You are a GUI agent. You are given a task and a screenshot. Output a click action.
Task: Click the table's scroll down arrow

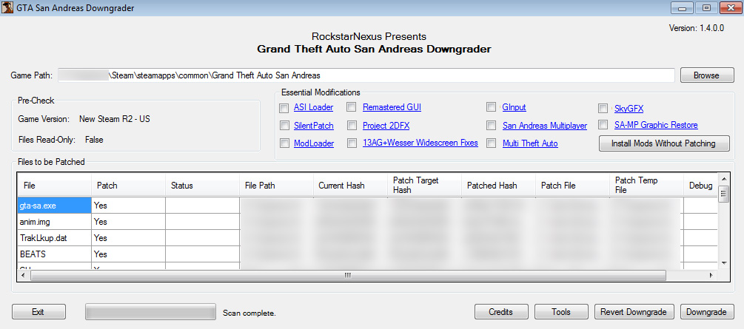pos(723,262)
